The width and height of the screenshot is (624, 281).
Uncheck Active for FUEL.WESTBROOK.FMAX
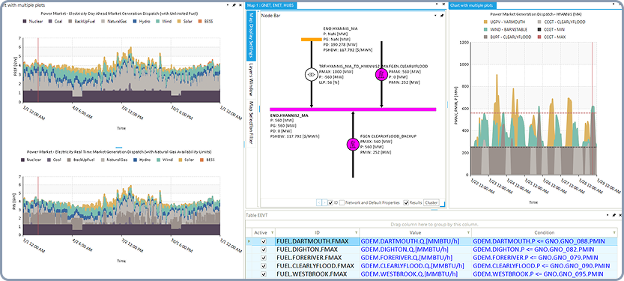tap(263, 275)
